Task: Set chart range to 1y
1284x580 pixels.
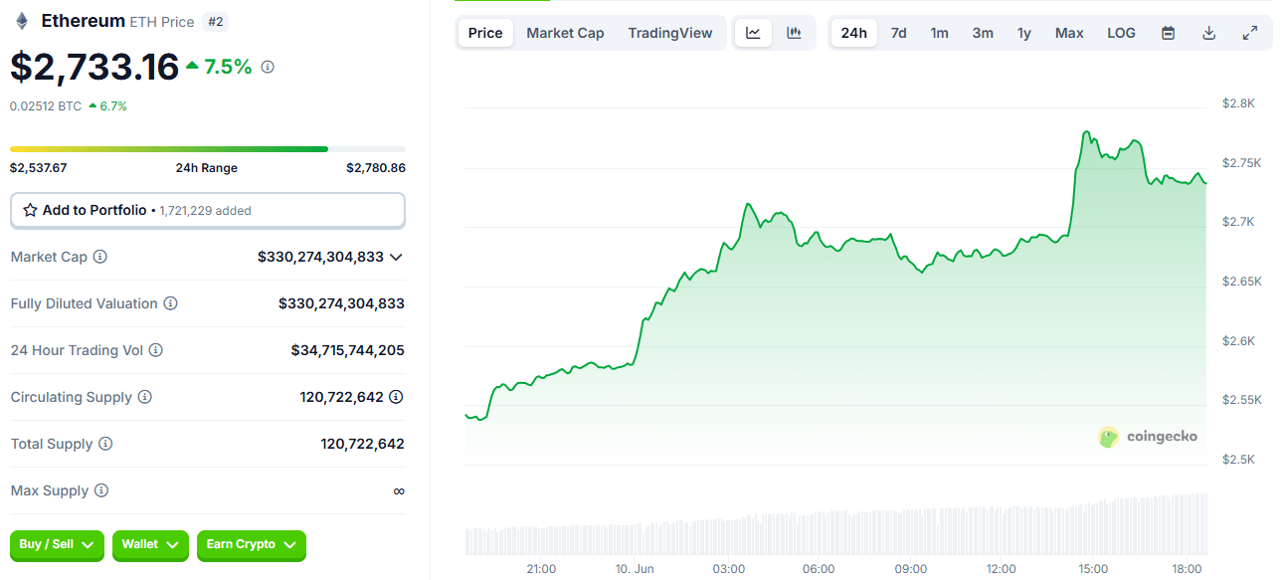Action: click(1023, 33)
